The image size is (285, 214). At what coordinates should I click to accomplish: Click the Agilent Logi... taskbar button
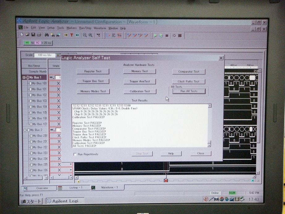click(x=65, y=201)
